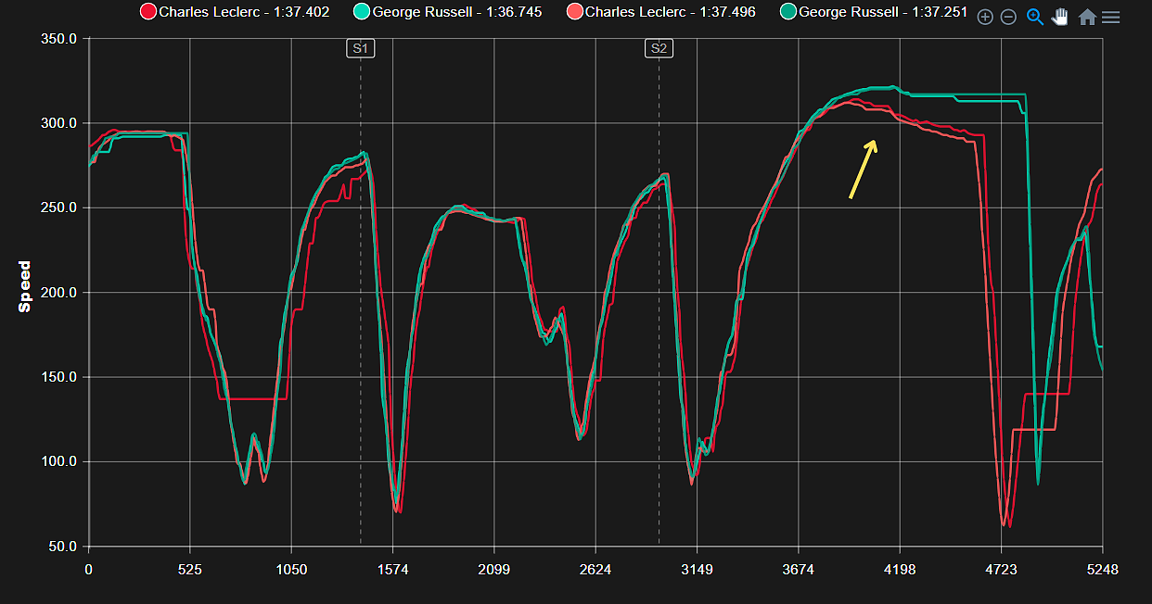Click the 250.0 y-axis label
The image size is (1152, 604).
[x=60, y=208]
